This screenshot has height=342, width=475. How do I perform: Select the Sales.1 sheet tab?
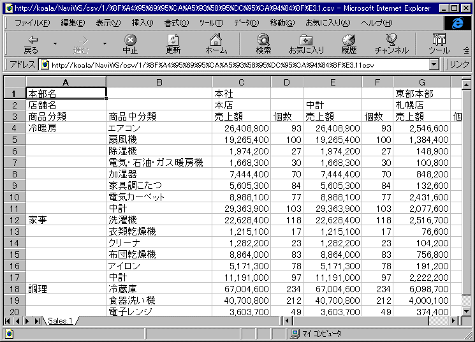click(x=61, y=321)
